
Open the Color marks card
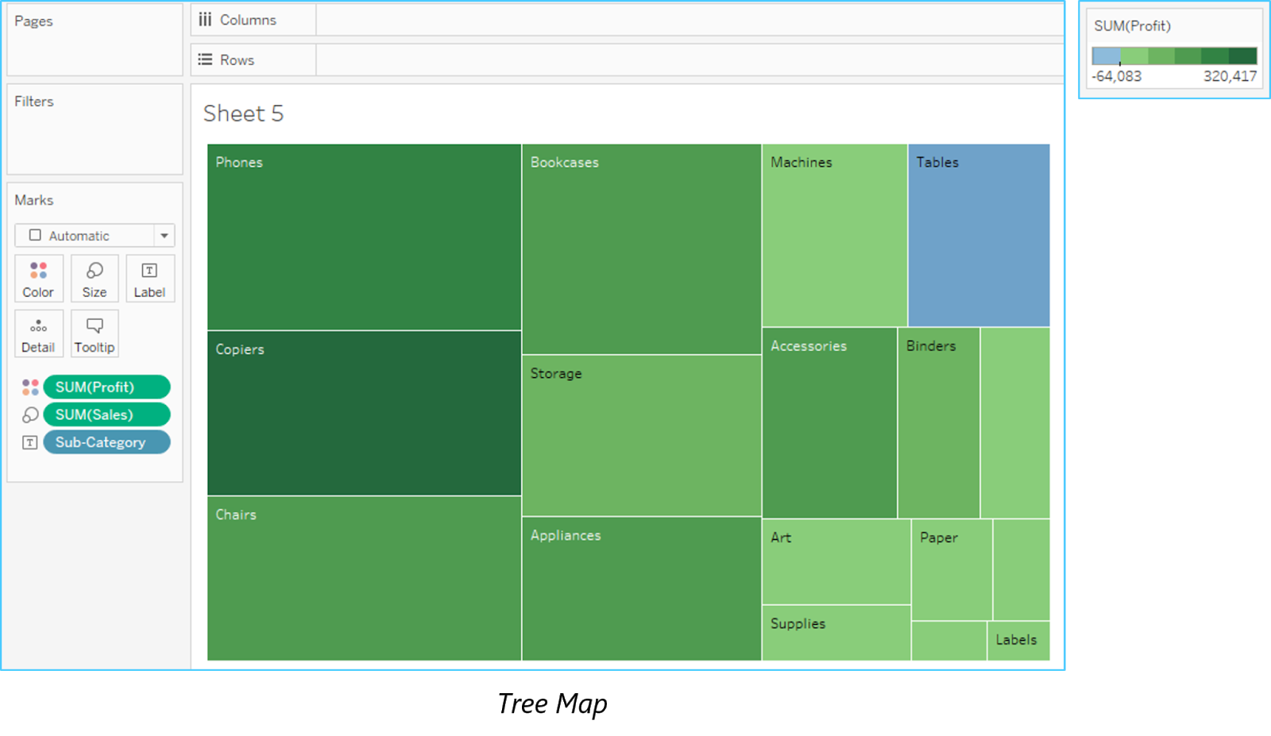(38, 278)
